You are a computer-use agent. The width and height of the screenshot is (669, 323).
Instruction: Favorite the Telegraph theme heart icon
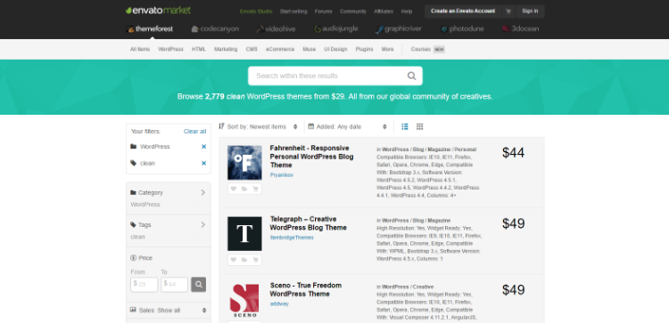(234, 260)
